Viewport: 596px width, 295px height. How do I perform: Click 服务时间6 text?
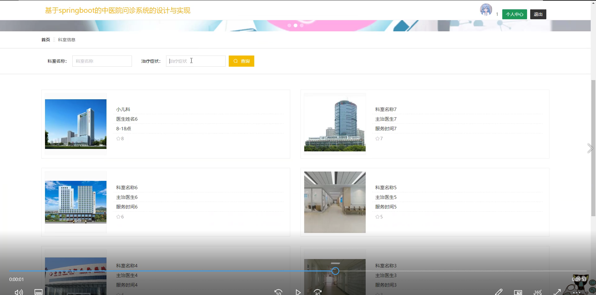point(127,207)
